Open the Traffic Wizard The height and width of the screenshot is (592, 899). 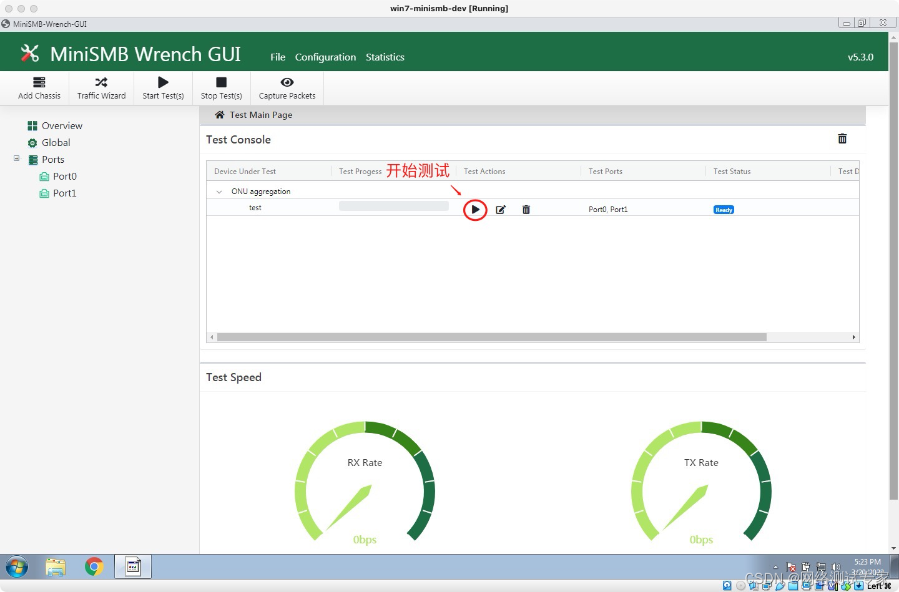101,87
